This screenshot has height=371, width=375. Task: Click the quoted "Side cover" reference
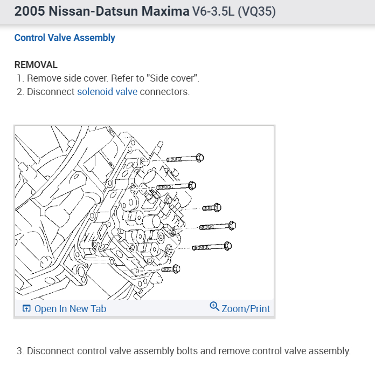pos(176,78)
